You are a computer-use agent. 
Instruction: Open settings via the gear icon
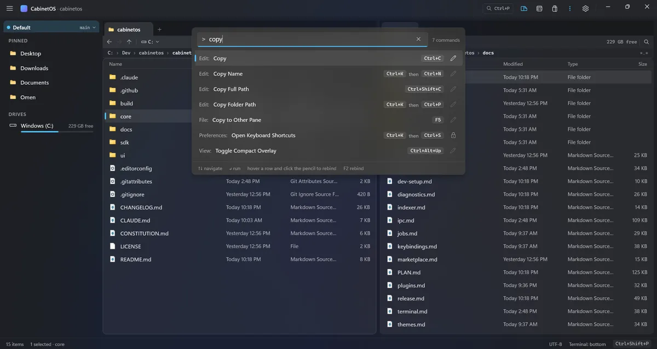coord(585,8)
